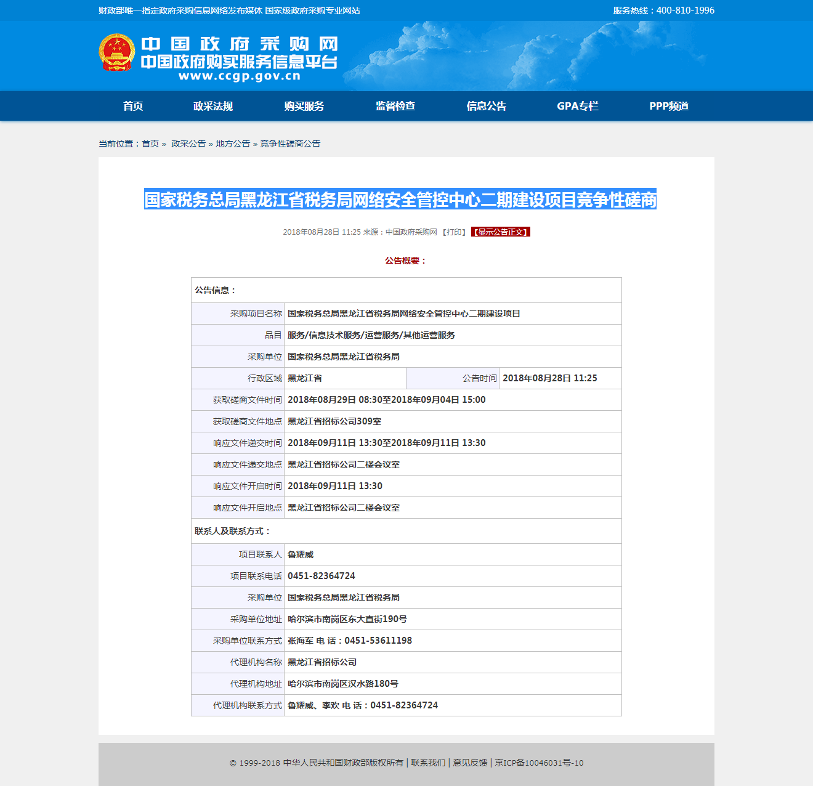The height and width of the screenshot is (786, 813).
Task: Select 监督检查 in the navigation bar
Action: 395,106
